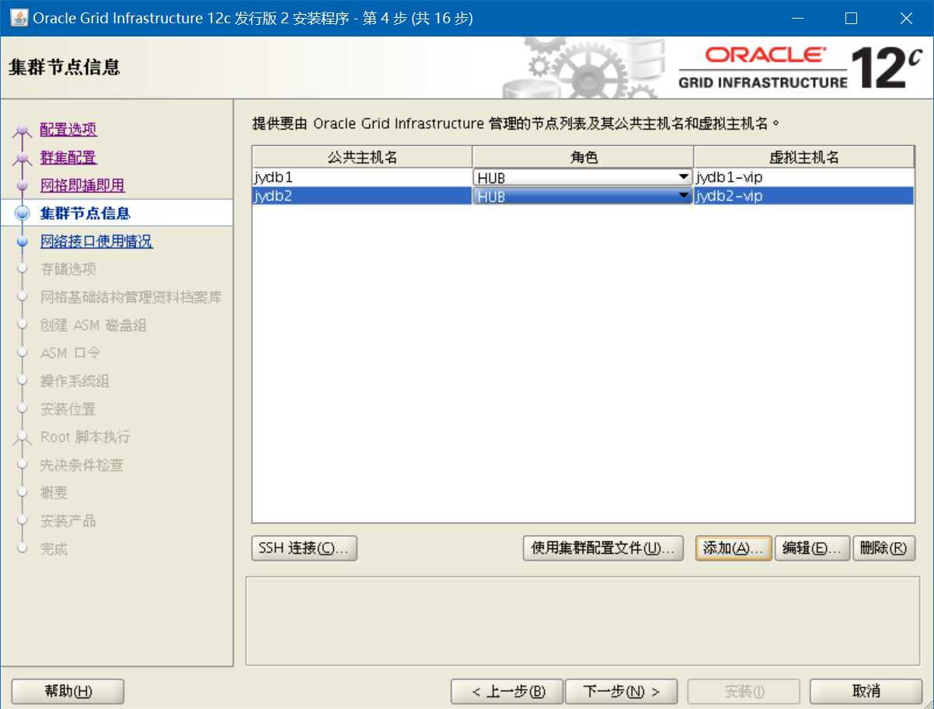Click 使用集群配置文件 button
This screenshot has width=934, height=709.
[x=603, y=547]
